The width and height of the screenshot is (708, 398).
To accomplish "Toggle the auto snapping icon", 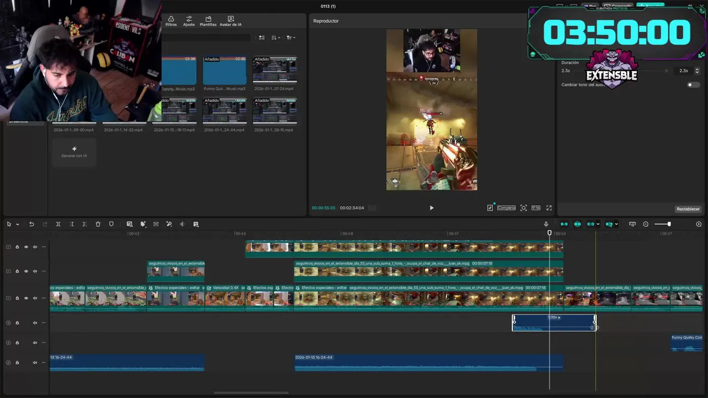I will 577,224.
